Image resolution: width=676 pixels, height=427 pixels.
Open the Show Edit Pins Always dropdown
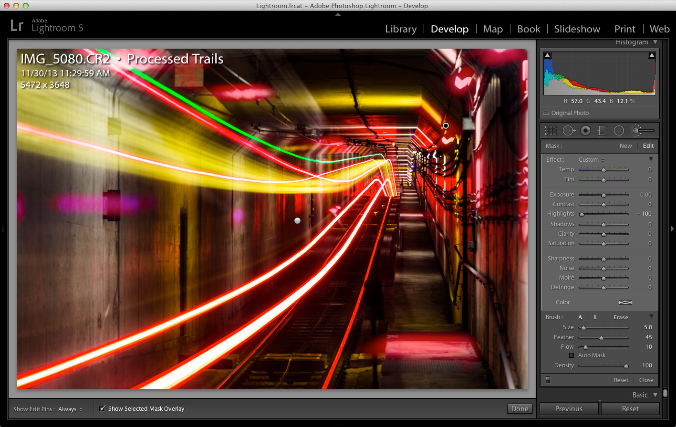[70, 409]
